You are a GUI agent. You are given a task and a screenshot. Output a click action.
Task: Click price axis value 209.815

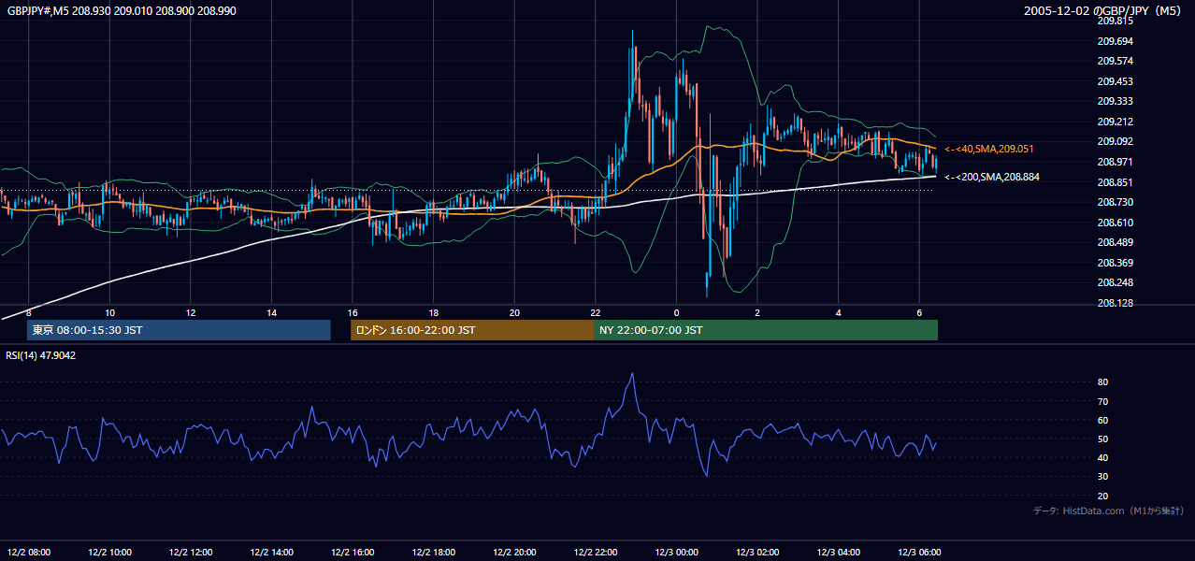(1116, 21)
